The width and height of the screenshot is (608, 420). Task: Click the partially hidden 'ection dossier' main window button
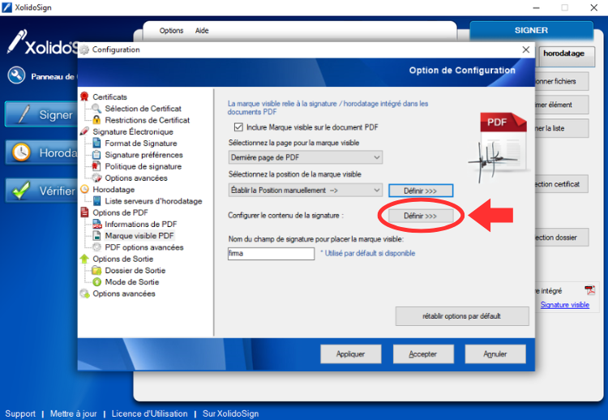[562, 238]
